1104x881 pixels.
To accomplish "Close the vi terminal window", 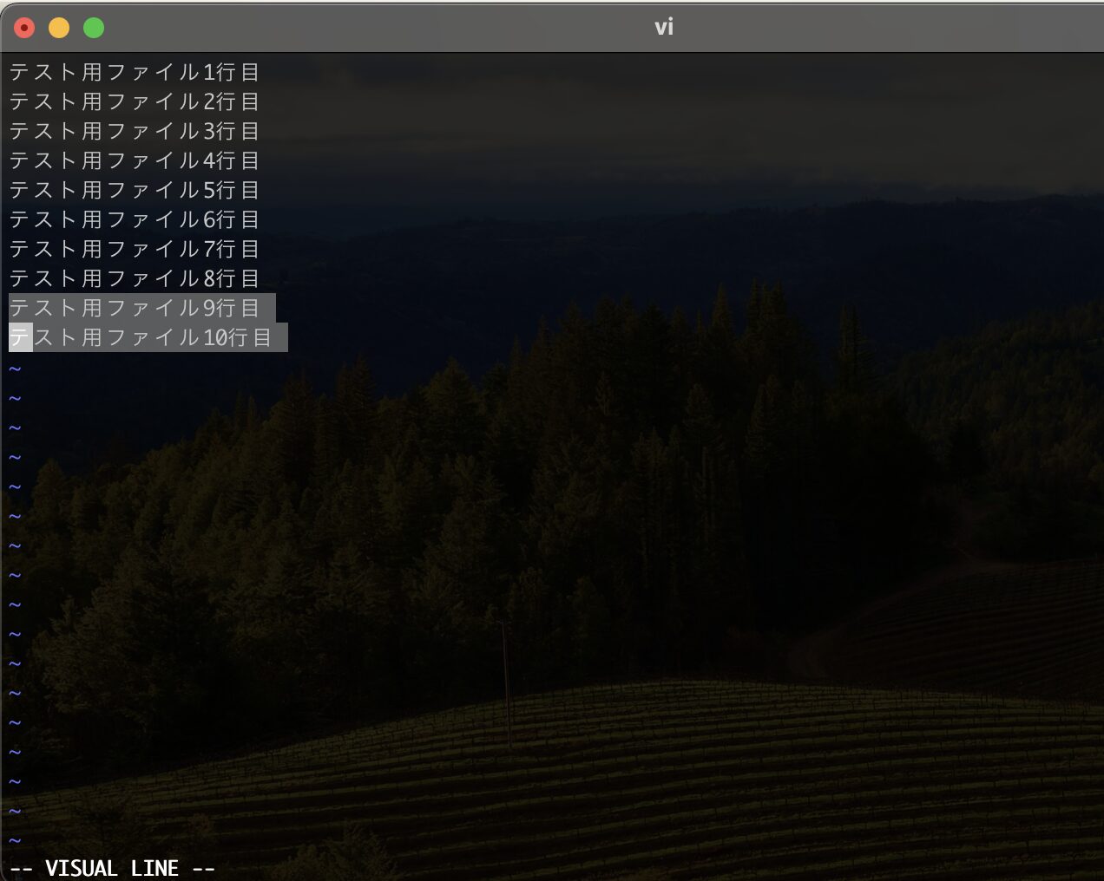I will coord(24,28).
